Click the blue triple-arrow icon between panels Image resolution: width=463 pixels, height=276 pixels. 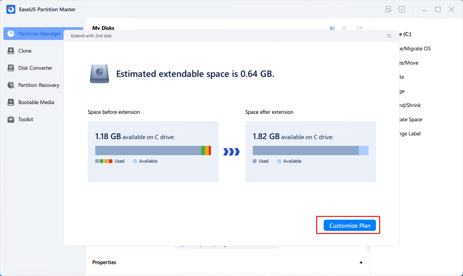coord(231,152)
